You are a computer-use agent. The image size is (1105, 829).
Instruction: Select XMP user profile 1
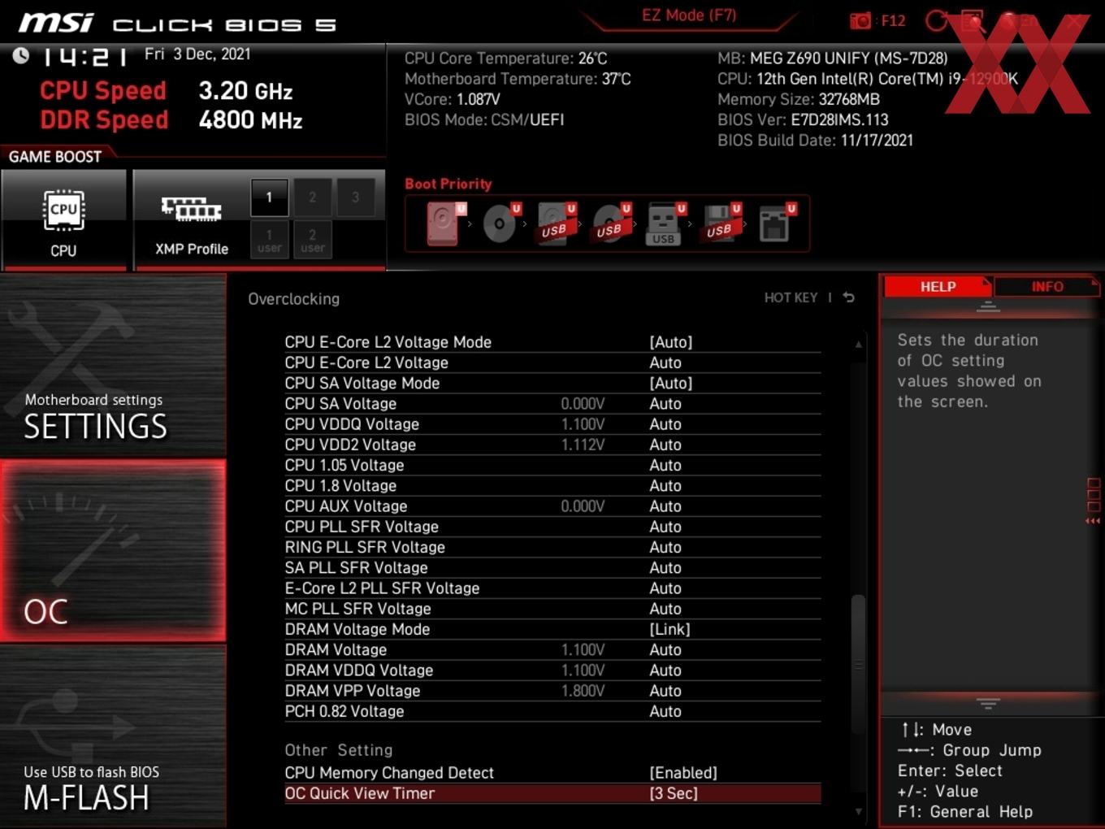(269, 240)
